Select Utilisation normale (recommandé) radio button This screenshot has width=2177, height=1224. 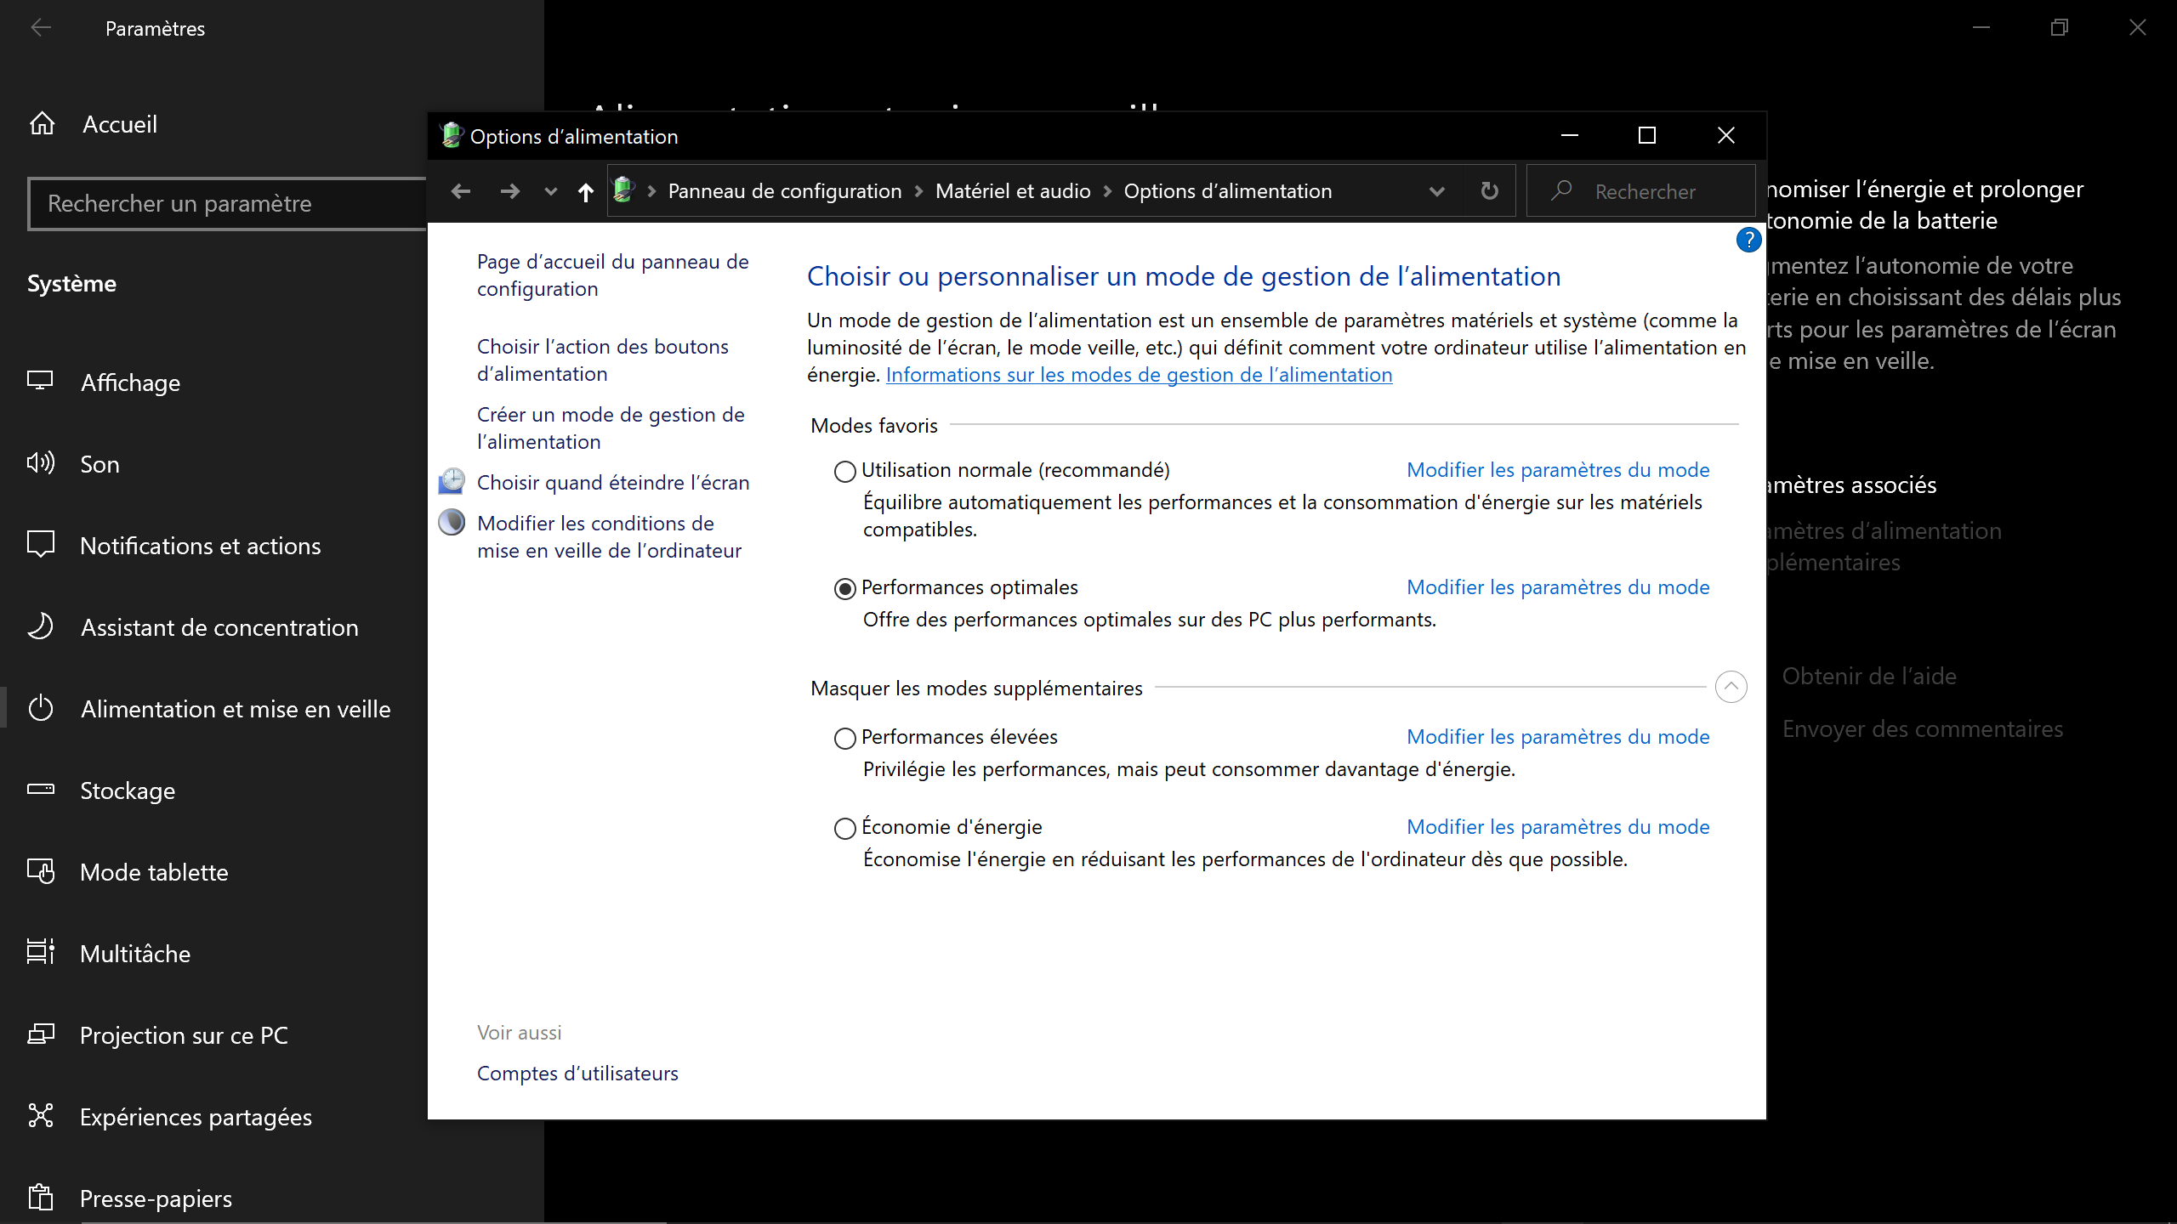tap(844, 471)
